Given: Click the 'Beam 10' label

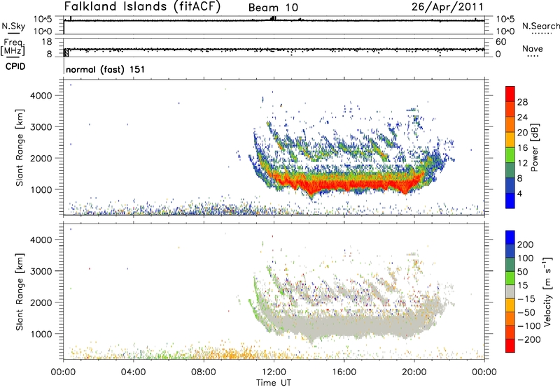Looking at the screenshot, I should pos(273,8).
